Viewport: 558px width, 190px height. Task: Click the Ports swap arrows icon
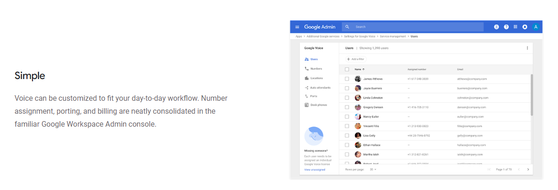click(307, 96)
